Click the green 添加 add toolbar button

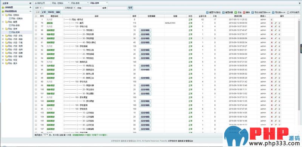pos(238,12)
